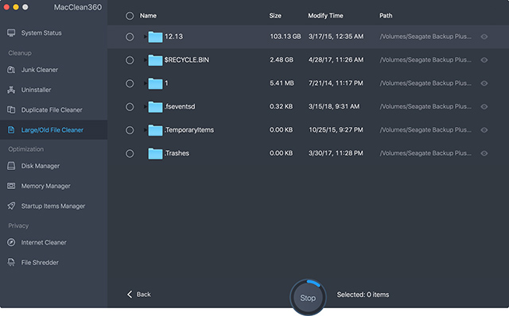Preview $RECYCLE.BIN with its eye icon
509x316 pixels.
click(484, 60)
